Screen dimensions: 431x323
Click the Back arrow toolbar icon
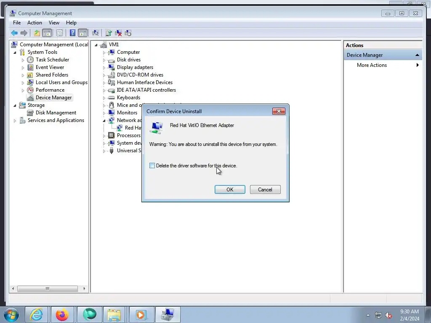pyautogui.click(x=14, y=33)
